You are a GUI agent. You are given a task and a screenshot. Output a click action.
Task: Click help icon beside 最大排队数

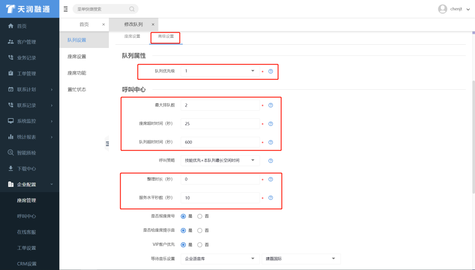click(x=271, y=105)
